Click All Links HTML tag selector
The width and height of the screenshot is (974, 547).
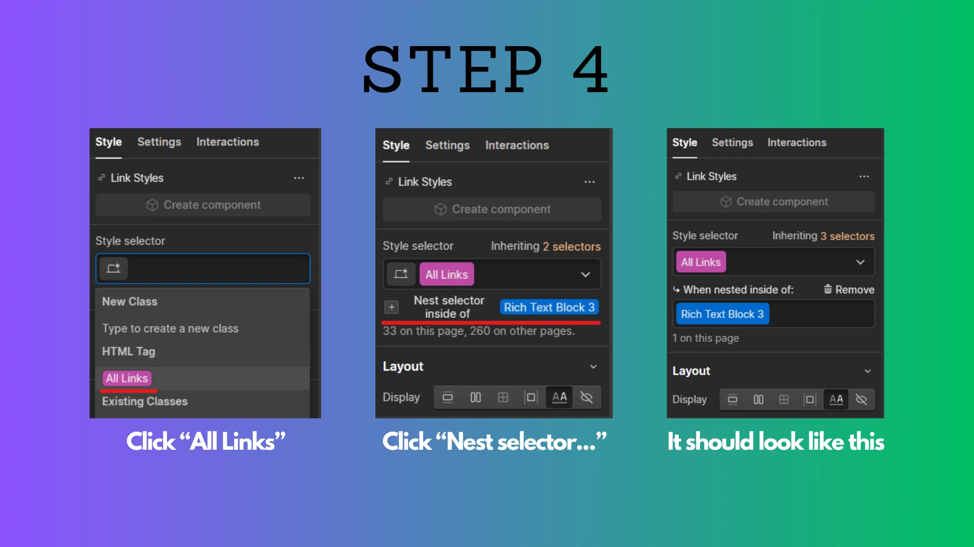[x=126, y=378]
